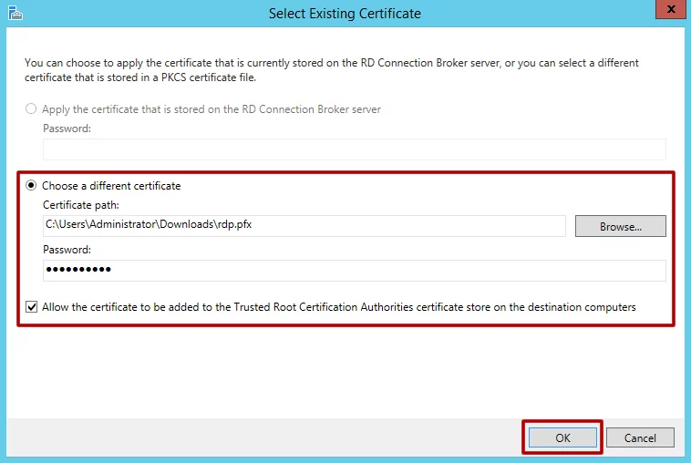
Task: Click the 'Allow the certificate to be added' label text
Action: [x=338, y=307]
